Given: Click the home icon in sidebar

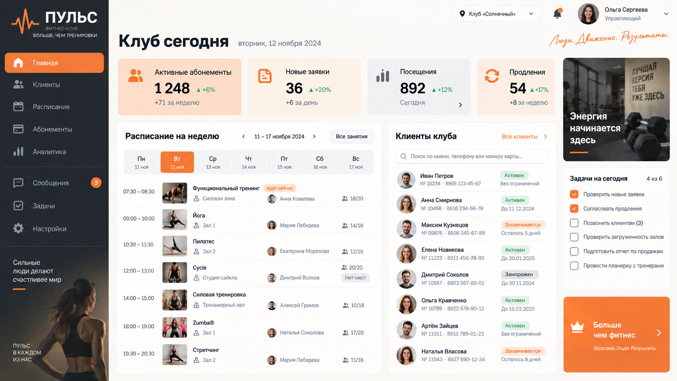Looking at the screenshot, I should pos(18,63).
